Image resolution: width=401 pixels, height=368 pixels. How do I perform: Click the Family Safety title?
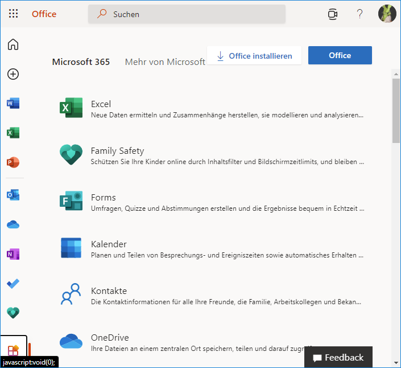click(117, 150)
